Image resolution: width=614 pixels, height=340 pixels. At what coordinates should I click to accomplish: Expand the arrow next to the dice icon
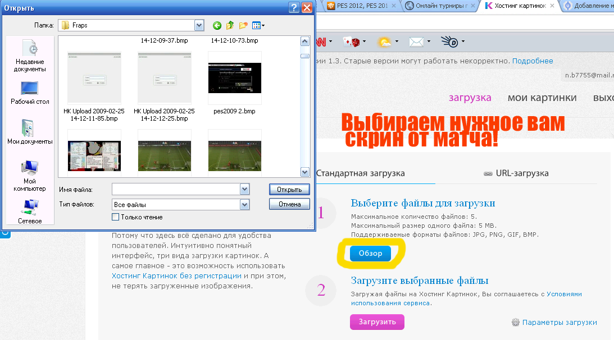364,42
